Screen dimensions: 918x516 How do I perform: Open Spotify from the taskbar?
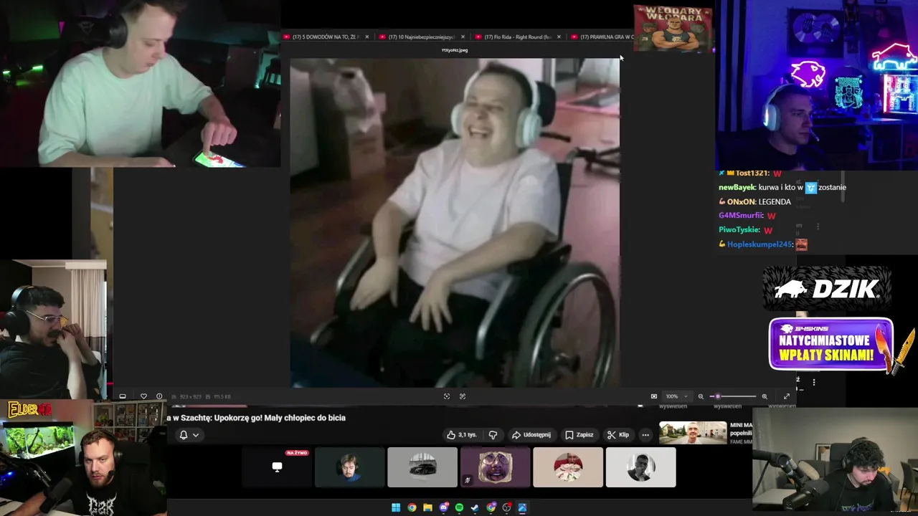point(459,507)
